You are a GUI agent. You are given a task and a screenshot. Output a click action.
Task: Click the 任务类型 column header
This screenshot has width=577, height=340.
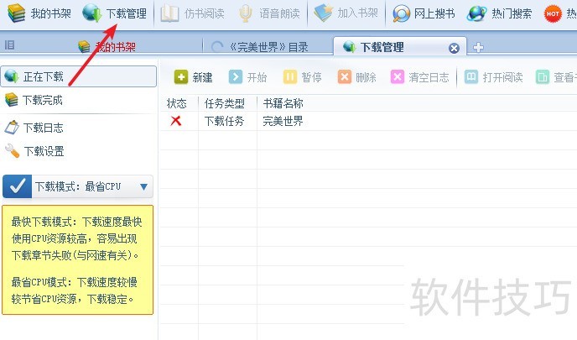pos(225,103)
